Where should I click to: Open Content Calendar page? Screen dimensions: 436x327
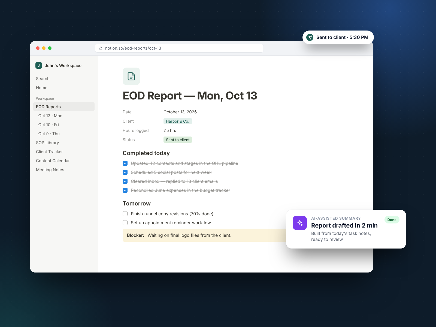pos(64,161)
